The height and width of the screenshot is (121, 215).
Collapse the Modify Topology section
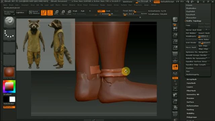coord(193,21)
